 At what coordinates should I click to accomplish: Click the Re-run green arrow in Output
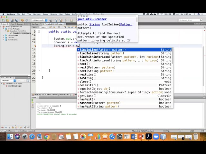pos(33,100)
